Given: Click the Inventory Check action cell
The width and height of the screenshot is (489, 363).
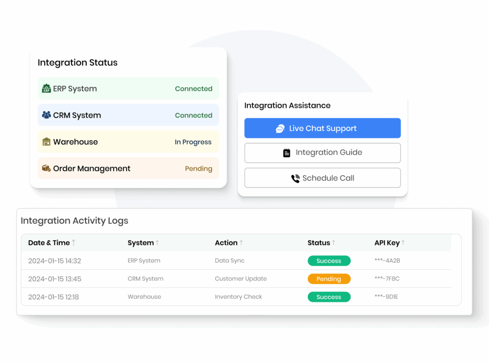Looking at the screenshot, I should pos(238,297).
